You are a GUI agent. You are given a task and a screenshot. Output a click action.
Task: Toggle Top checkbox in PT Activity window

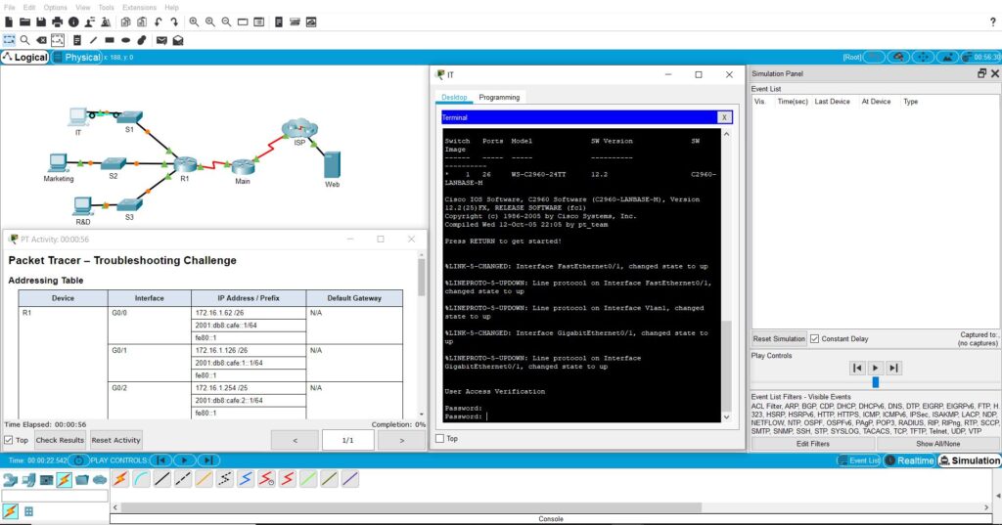click(9, 440)
